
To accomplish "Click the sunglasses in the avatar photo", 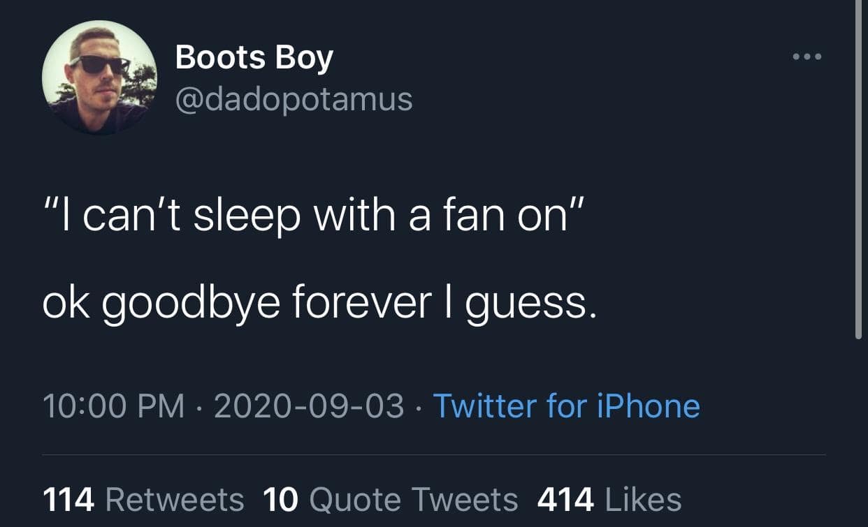I will 100,64.
